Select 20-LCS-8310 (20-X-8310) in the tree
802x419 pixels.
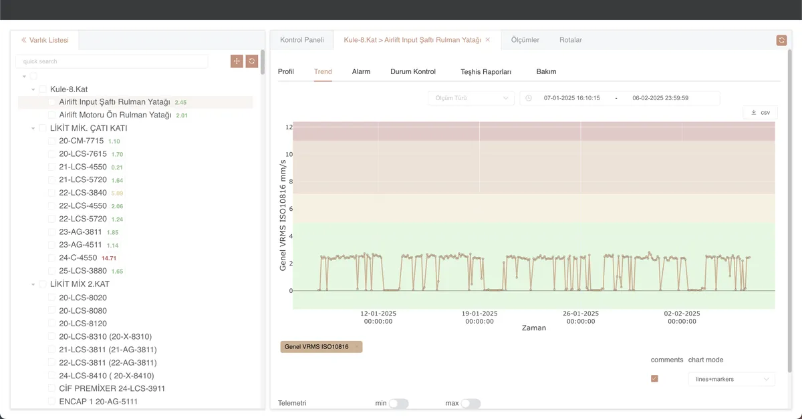[x=105, y=336]
